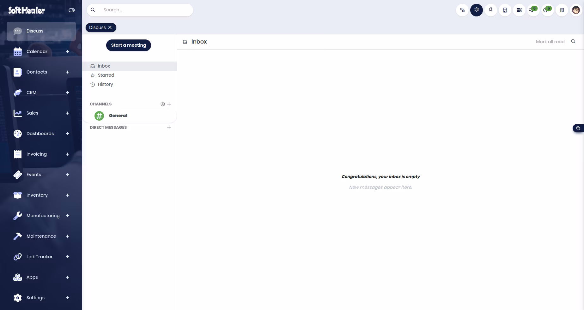Image resolution: width=584 pixels, height=310 pixels.
Task: Collapse the CHANNELS section header
Action: (x=100, y=104)
